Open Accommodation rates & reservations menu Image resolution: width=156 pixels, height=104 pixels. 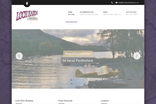(89, 13)
